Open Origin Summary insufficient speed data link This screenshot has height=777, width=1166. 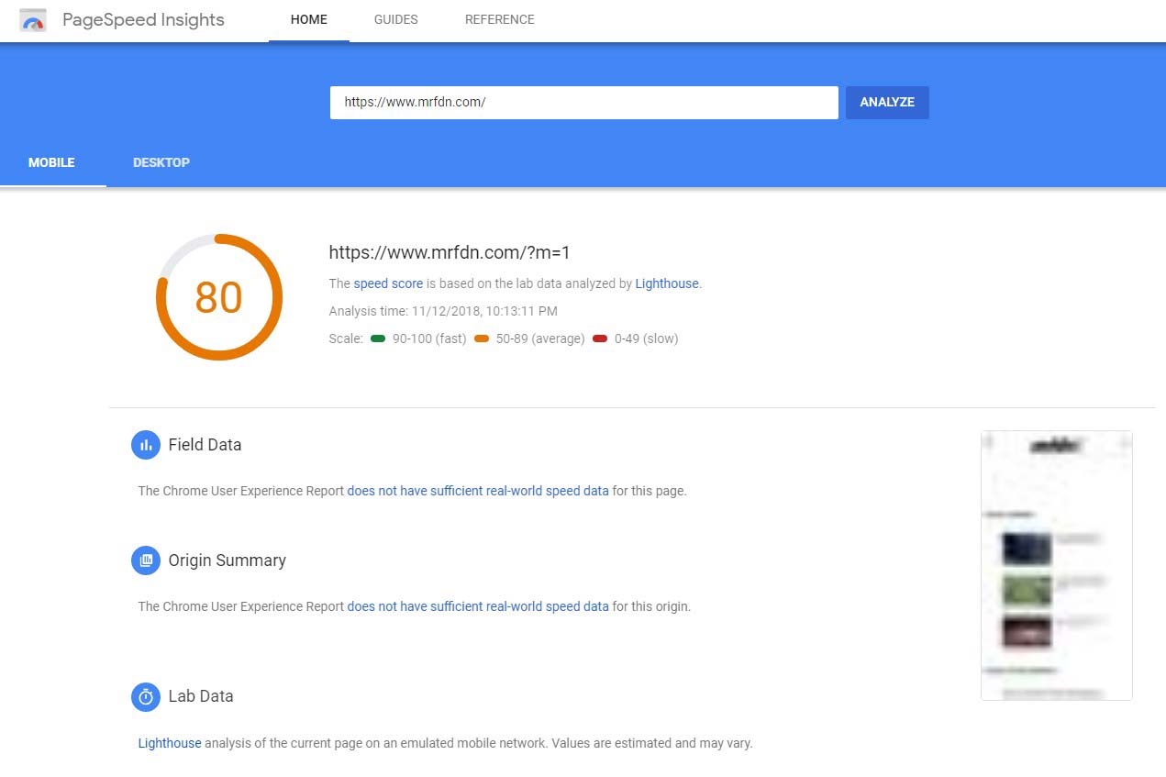pos(478,606)
